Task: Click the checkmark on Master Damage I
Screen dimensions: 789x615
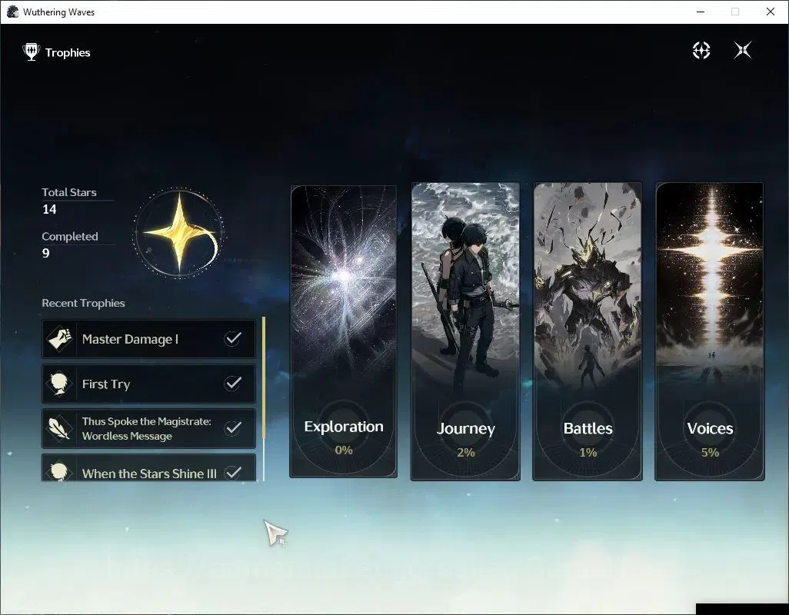Action: coord(233,338)
